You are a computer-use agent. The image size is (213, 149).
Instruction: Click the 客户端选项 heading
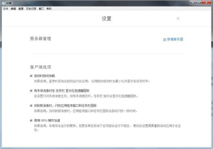tap(40, 67)
